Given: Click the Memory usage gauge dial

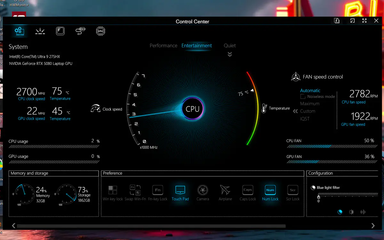Looking at the screenshot, I should [x=24, y=194].
